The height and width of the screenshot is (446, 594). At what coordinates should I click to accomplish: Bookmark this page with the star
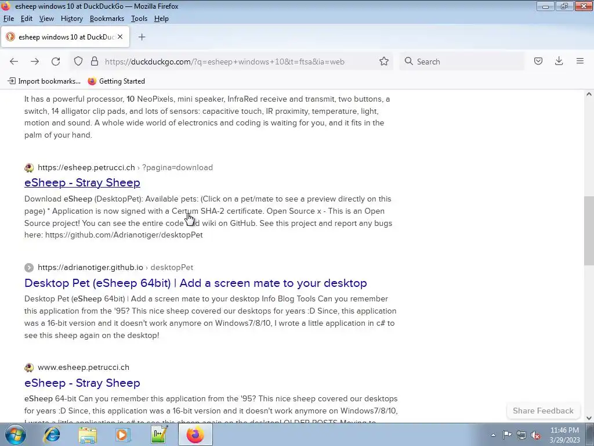(x=384, y=62)
